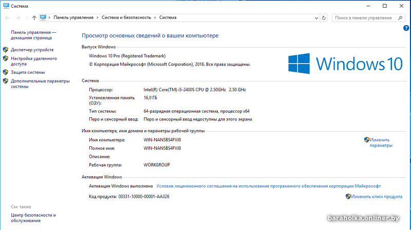This screenshot has width=411, height=230.
Task: Click the computer icon in address bar
Action: pyautogui.click(x=43, y=17)
